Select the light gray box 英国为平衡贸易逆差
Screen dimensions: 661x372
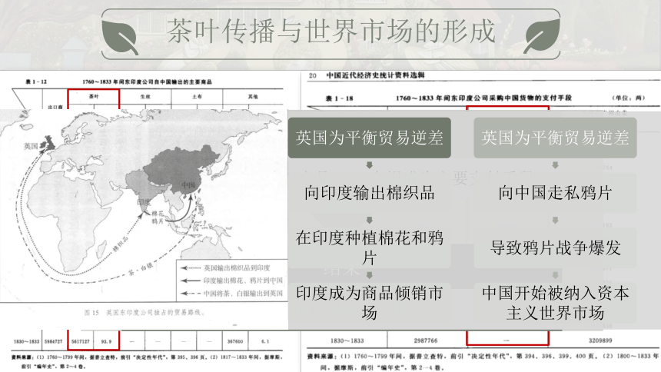pyautogui.click(x=555, y=138)
